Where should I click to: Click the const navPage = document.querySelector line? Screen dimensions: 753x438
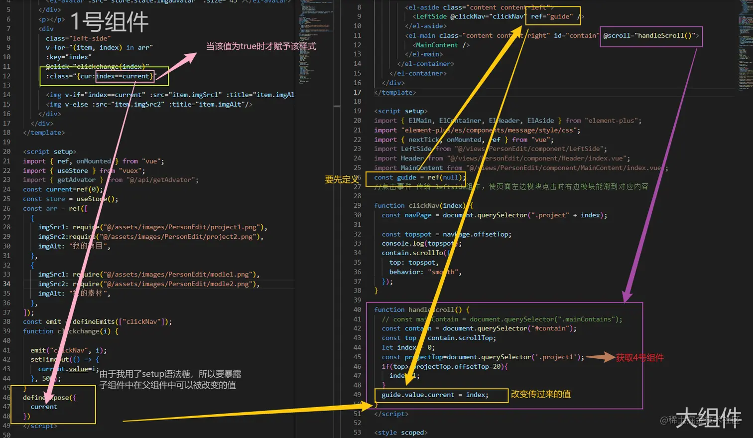(495, 215)
